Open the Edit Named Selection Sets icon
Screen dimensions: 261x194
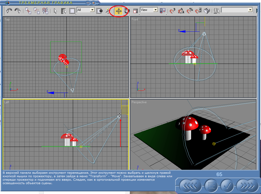(217, 11)
